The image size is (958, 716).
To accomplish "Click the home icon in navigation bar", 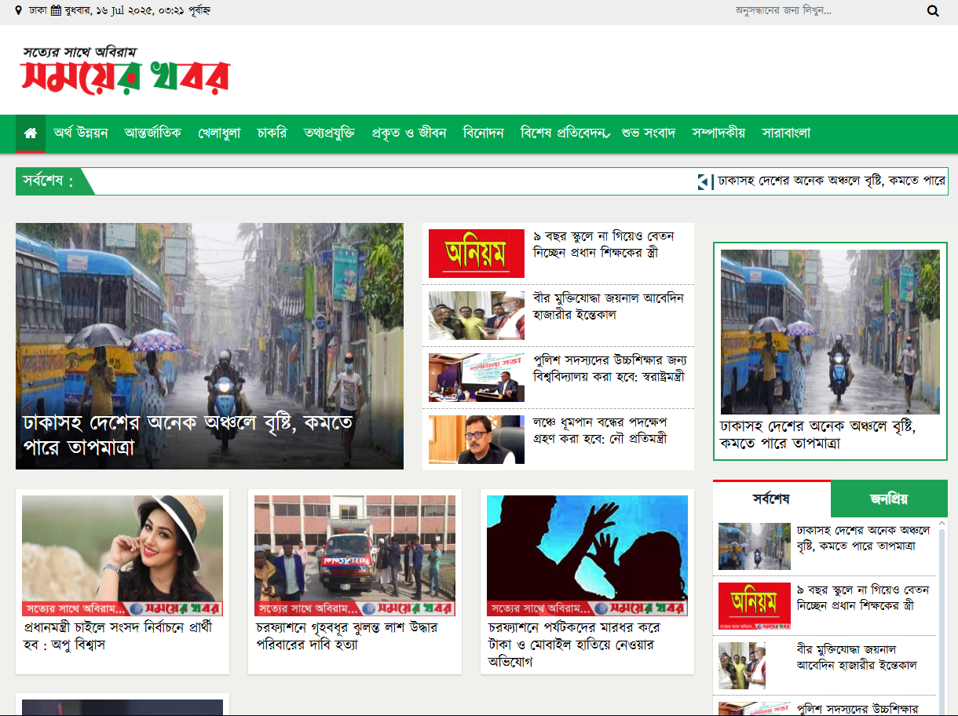I will tap(31, 133).
